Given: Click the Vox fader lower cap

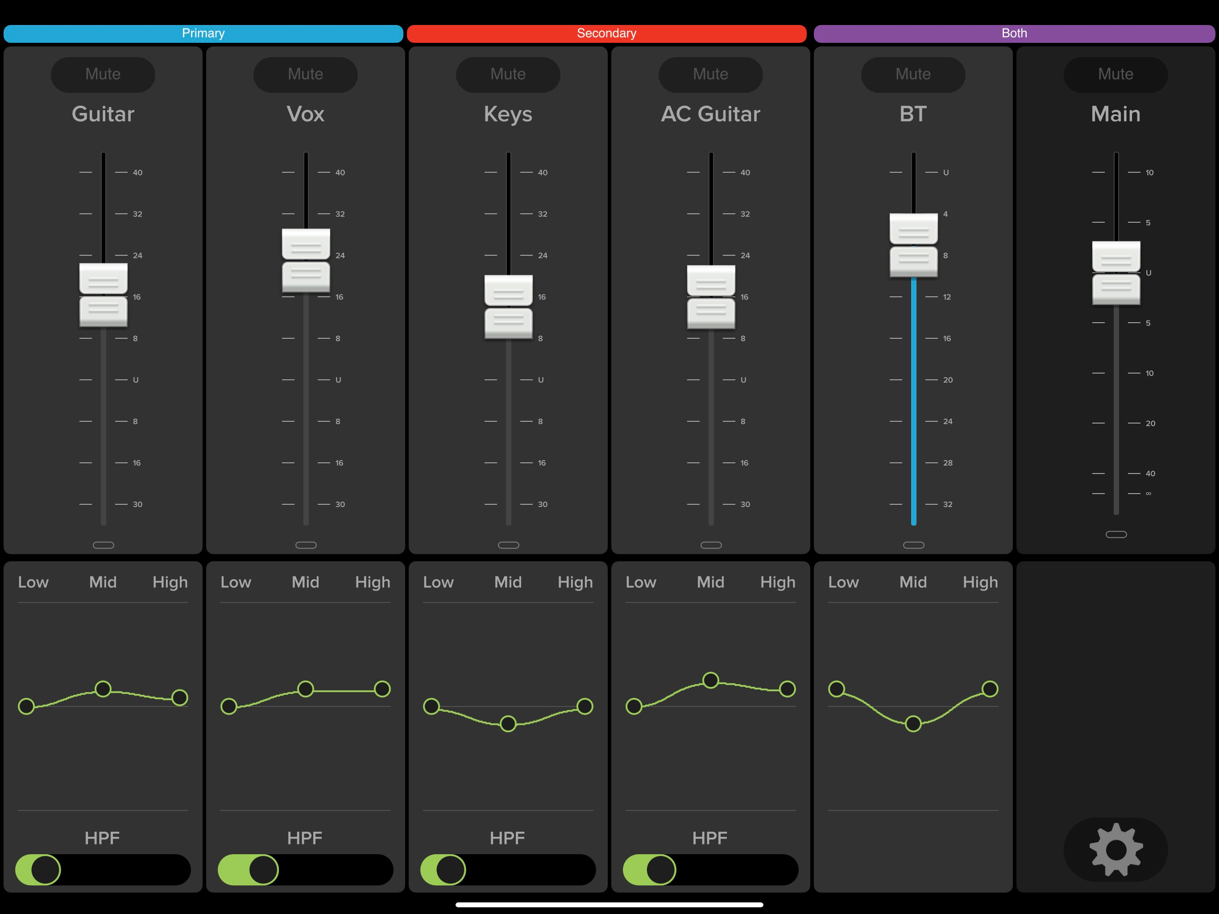Looking at the screenshot, I should click(306, 277).
